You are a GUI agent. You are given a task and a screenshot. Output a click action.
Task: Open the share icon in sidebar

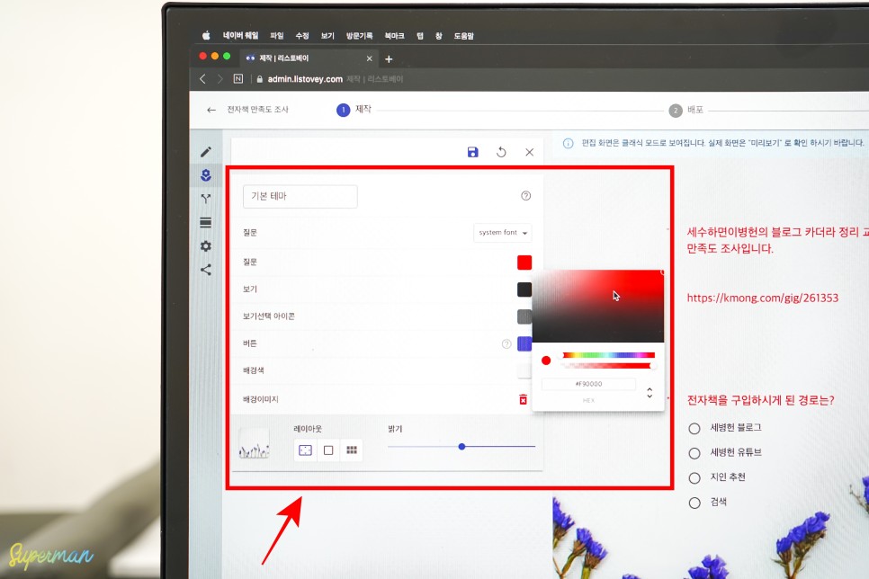[x=206, y=270]
